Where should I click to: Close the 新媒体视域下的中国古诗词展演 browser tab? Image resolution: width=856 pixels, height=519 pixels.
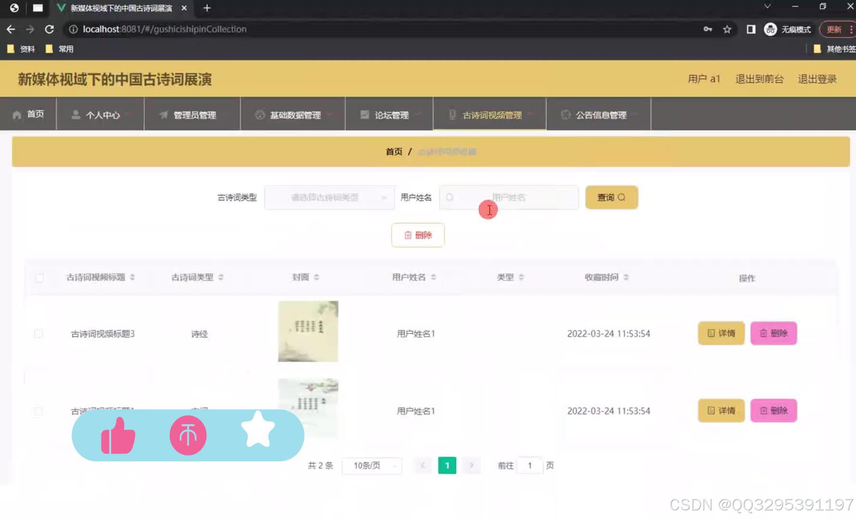pyautogui.click(x=184, y=8)
